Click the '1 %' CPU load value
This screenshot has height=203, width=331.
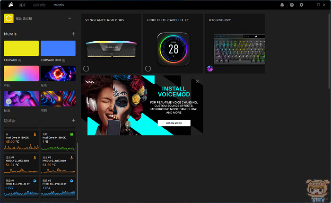pyautogui.click(x=45, y=142)
